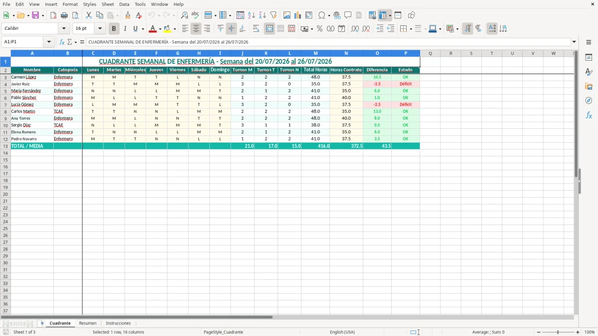The width and height of the screenshot is (598, 336).
Task: Format as Percent icon
Action: pyautogui.click(x=320, y=29)
